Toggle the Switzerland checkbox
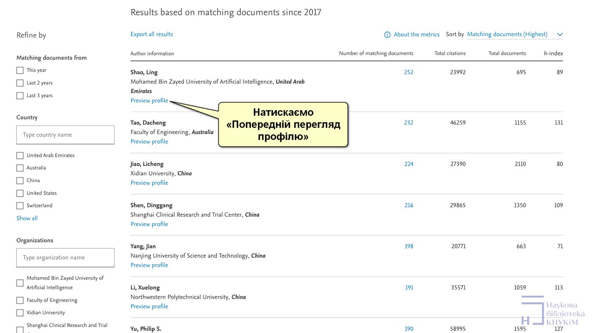The height and width of the screenshot is (333, 592). coord(20,206)
